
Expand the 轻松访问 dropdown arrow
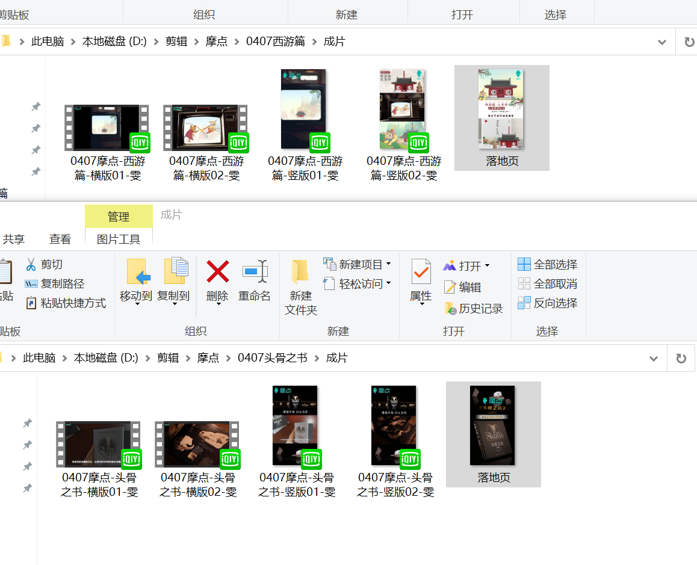[x=388, y=283]
